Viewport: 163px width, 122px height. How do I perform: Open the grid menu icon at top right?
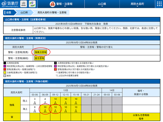click(x=158, y=4)
